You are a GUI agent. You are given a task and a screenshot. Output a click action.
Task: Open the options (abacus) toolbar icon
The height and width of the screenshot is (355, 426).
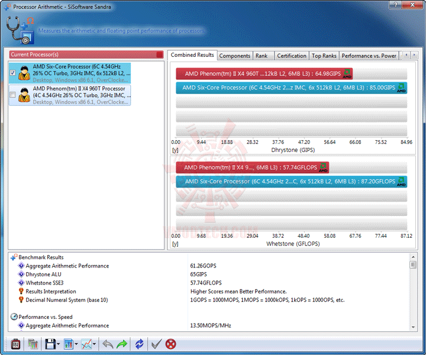pos(15,344)
